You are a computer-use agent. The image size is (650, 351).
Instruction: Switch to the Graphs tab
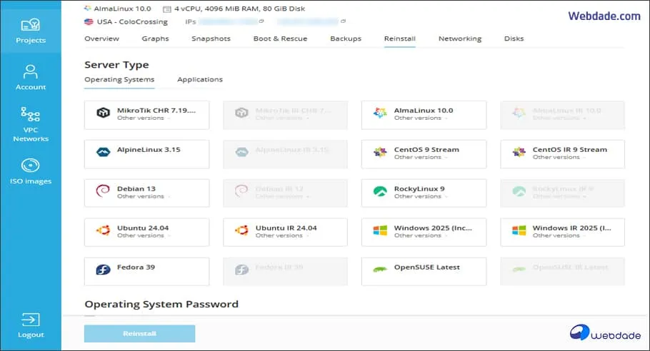[155, 39]
